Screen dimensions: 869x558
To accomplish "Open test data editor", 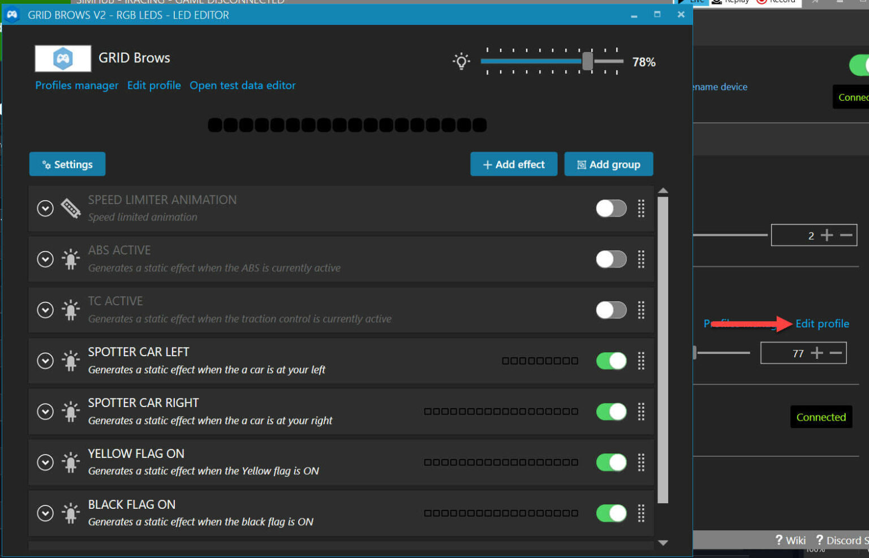I will pyautogui.click(x=242, y=85).
